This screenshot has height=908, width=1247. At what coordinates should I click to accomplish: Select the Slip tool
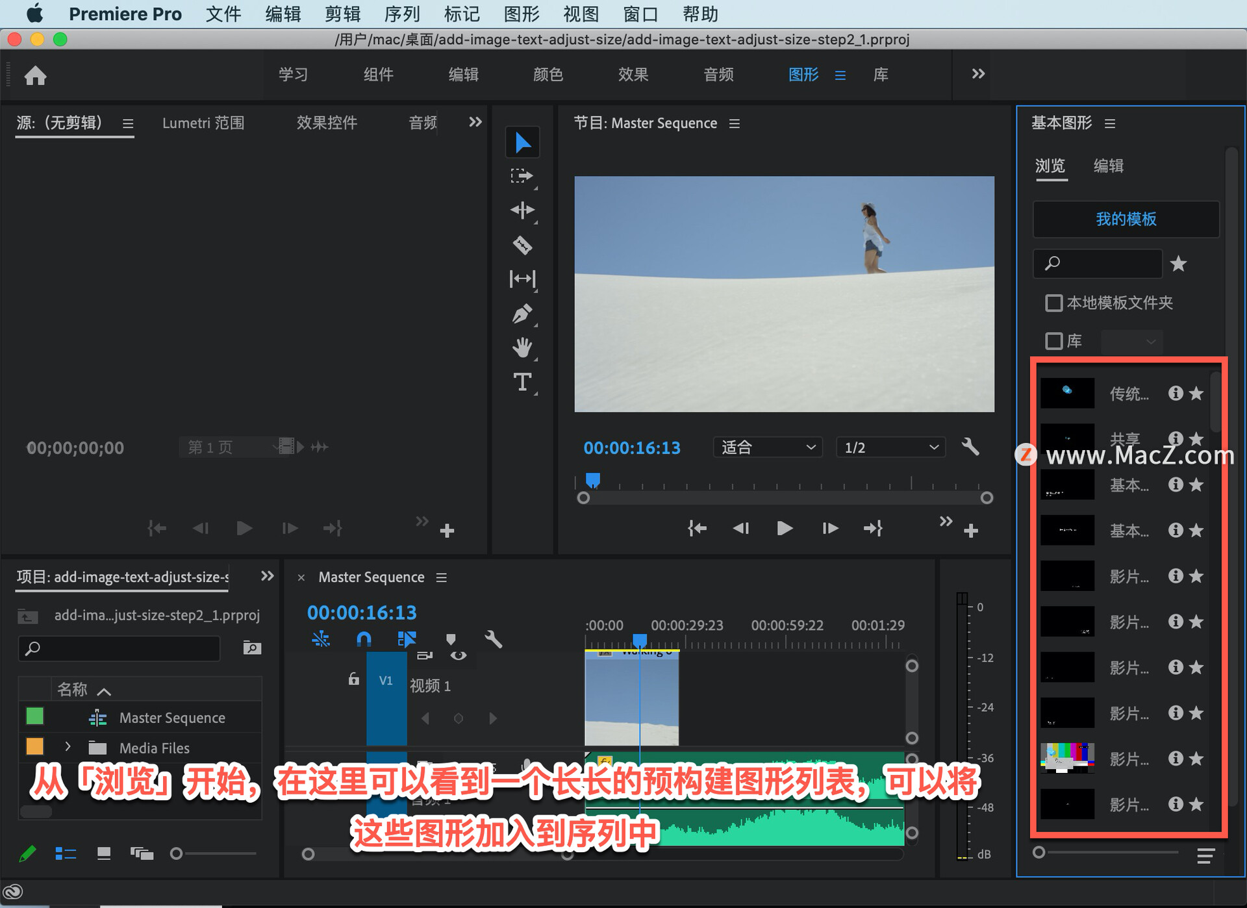(x=522, y=279)
